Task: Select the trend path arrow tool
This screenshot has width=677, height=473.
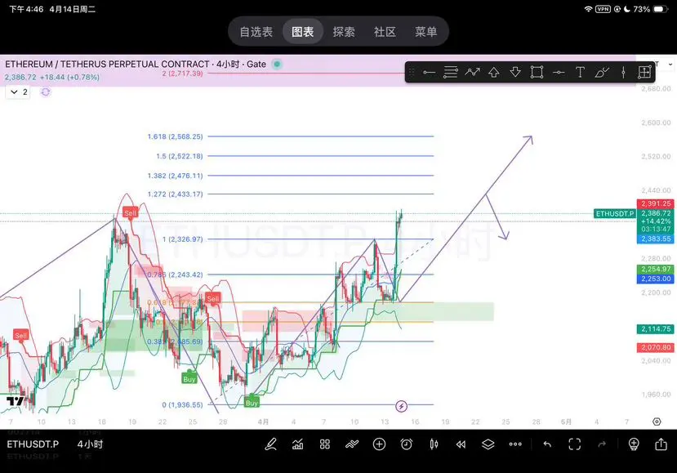Action: click(x=472, y=72)
